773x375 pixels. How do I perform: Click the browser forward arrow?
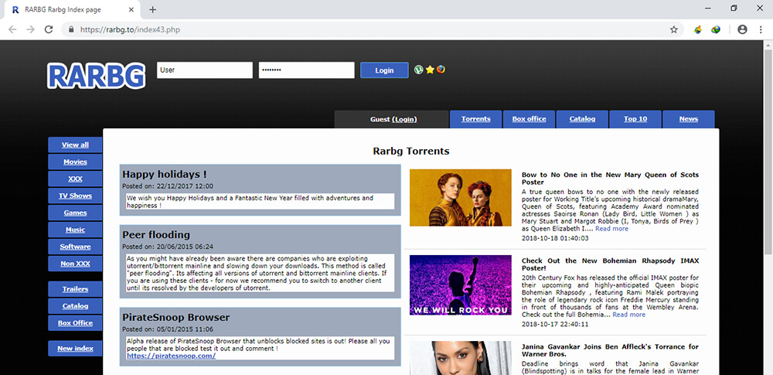click(31, 29)
